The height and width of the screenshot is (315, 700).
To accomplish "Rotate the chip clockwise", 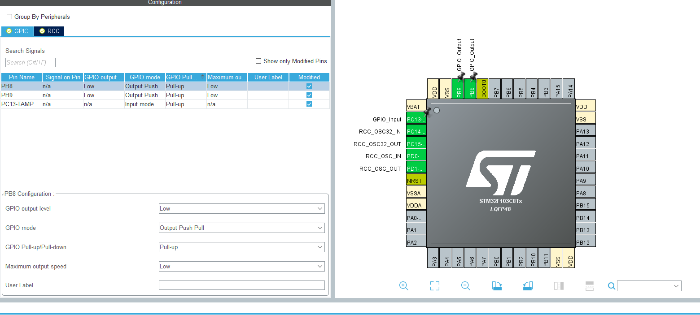I will click(496, 285).
